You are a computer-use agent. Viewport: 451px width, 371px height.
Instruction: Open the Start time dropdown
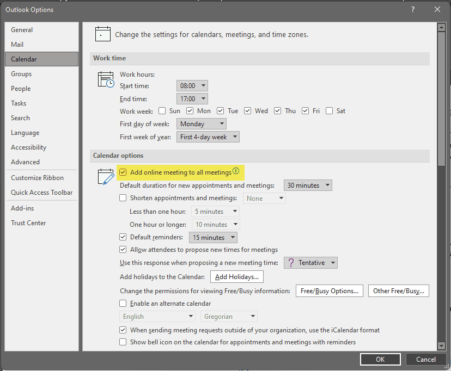(192, 86)
